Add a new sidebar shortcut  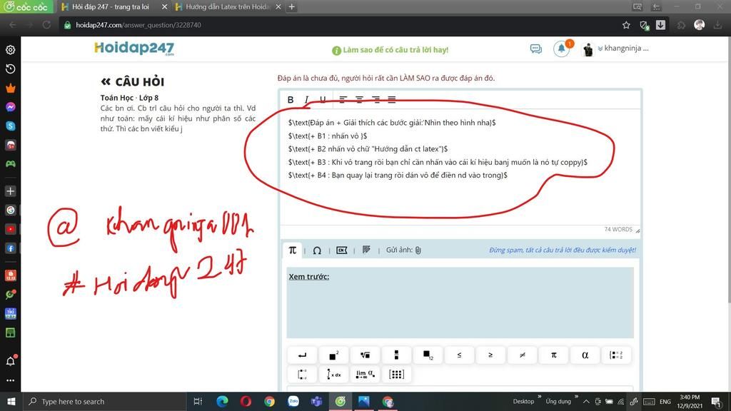(10, 191)
